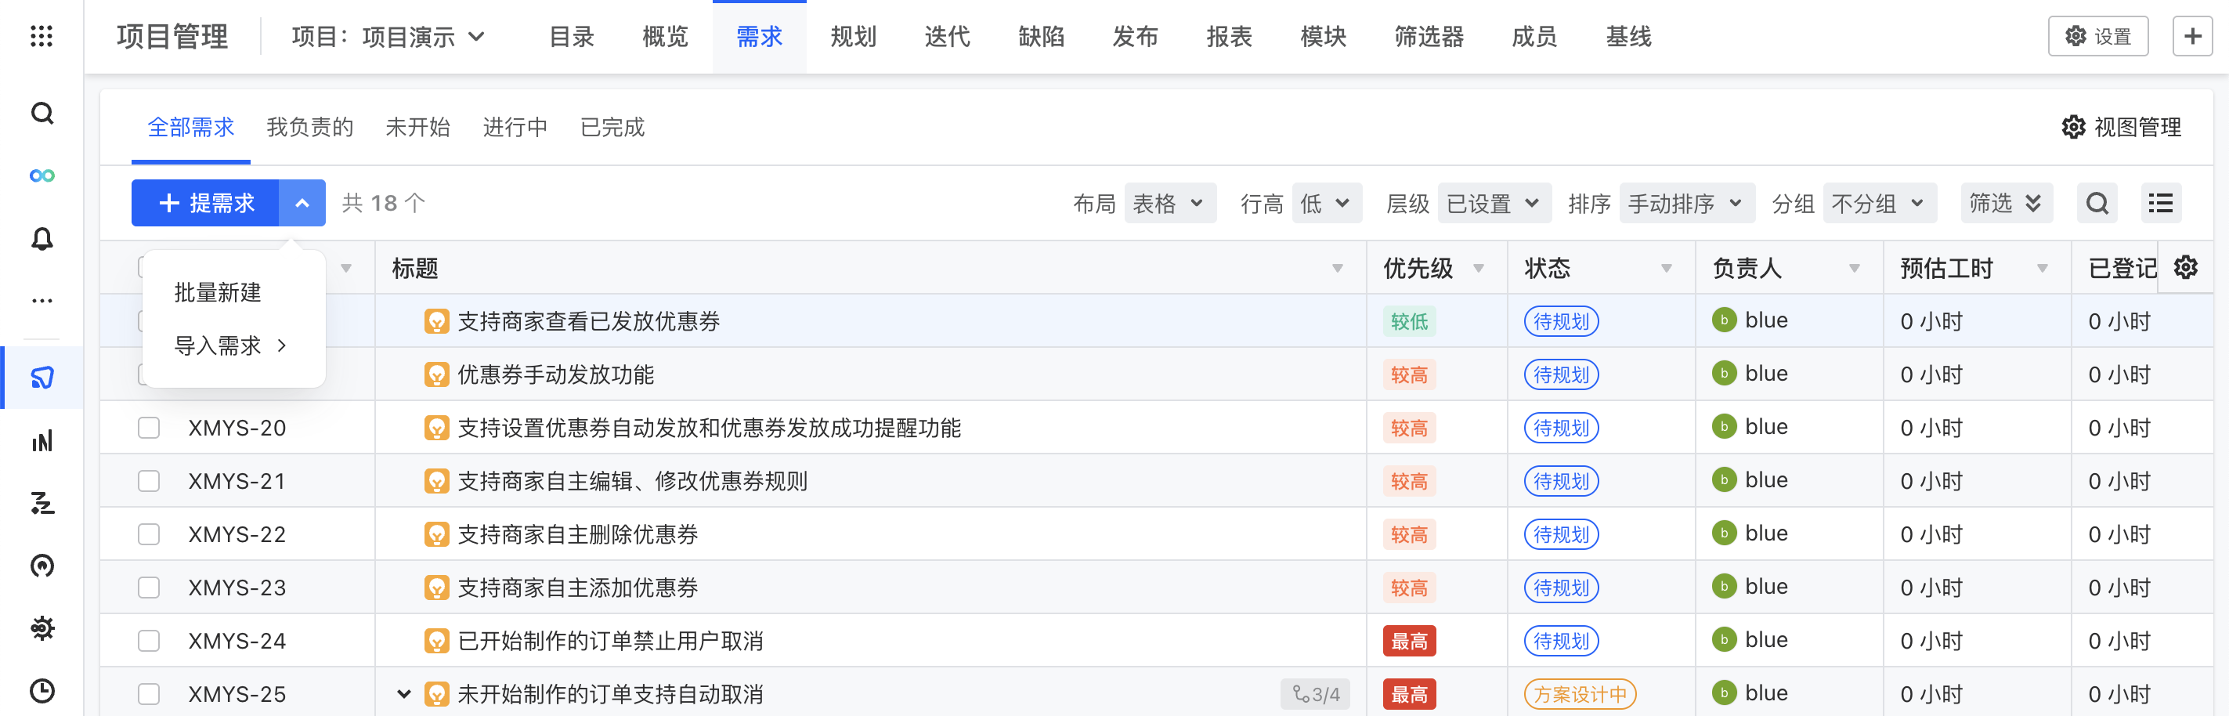Open the test management sidebar icon

[42, 503]
